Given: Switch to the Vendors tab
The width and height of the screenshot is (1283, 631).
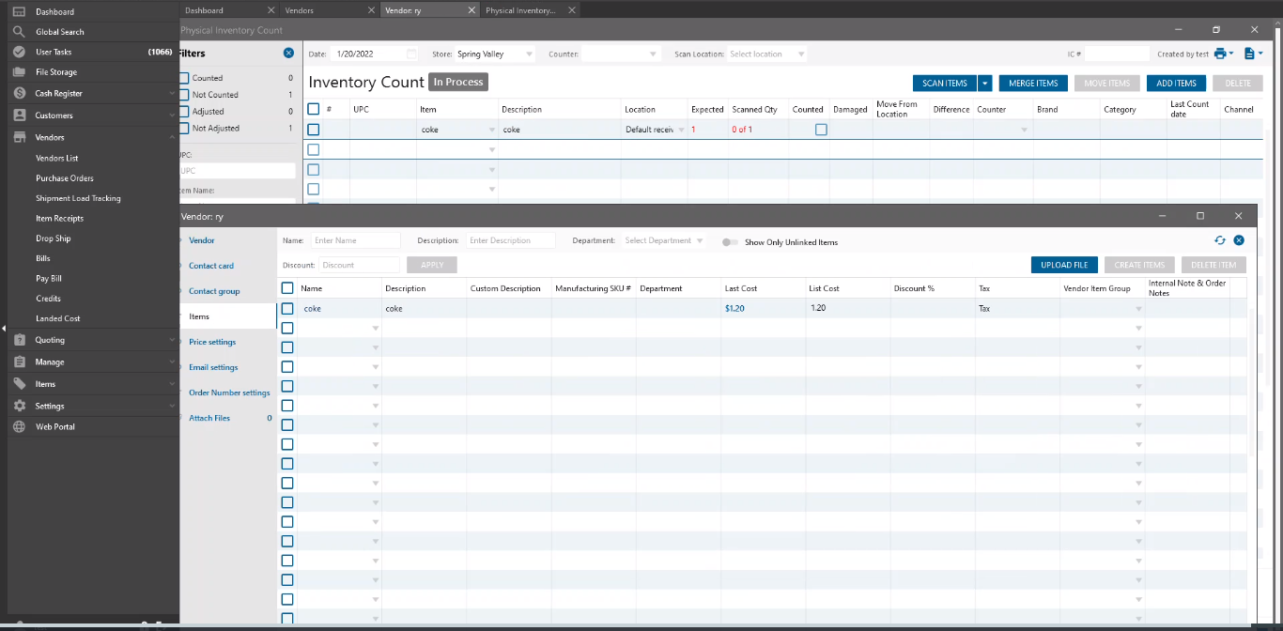Looking at the screenshot, I should (x=300, y=10).
